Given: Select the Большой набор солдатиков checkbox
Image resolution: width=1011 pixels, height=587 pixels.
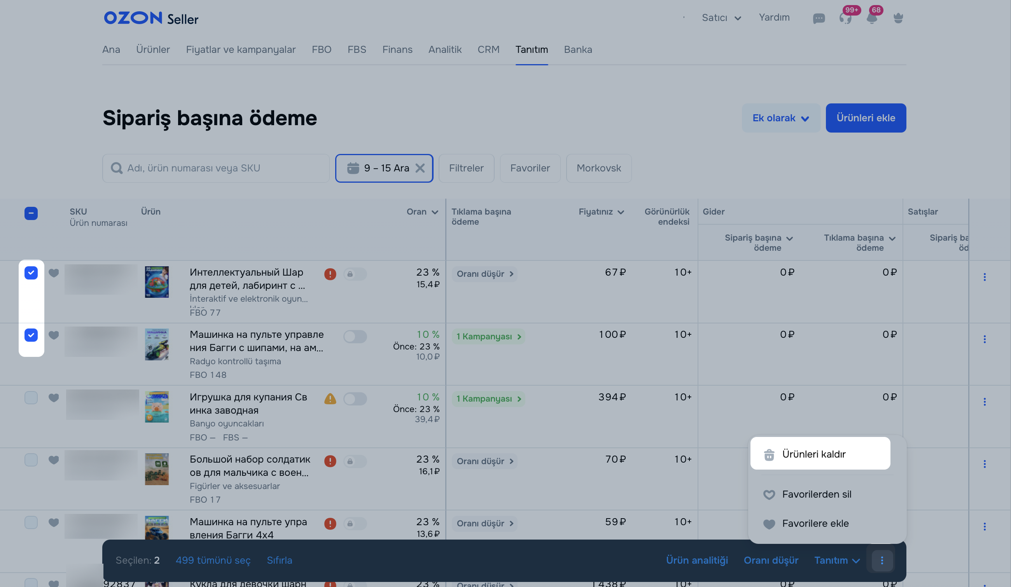Looking at the screenshot, I should [31, 460].
